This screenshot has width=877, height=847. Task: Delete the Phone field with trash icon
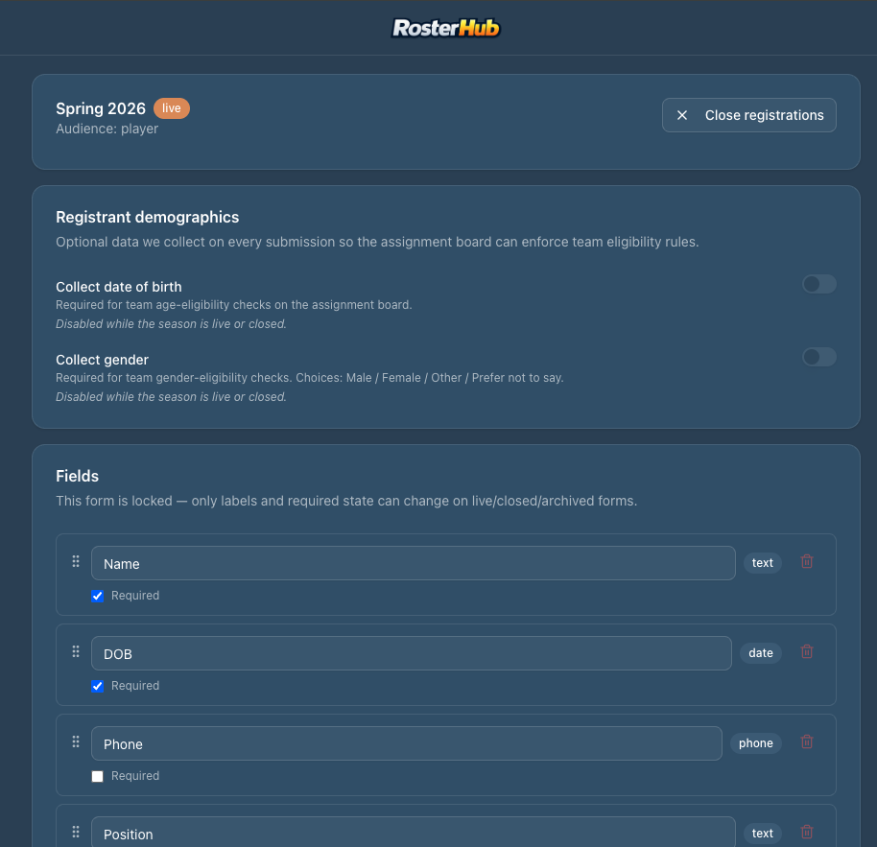[807, 741]
